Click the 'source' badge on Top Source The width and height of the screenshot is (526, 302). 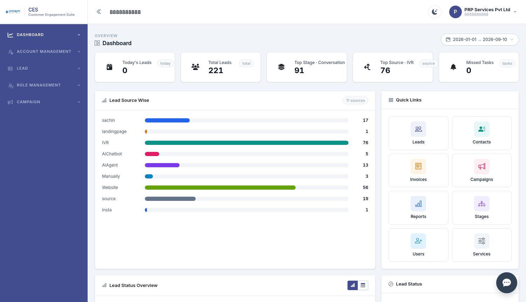[429, 63]
